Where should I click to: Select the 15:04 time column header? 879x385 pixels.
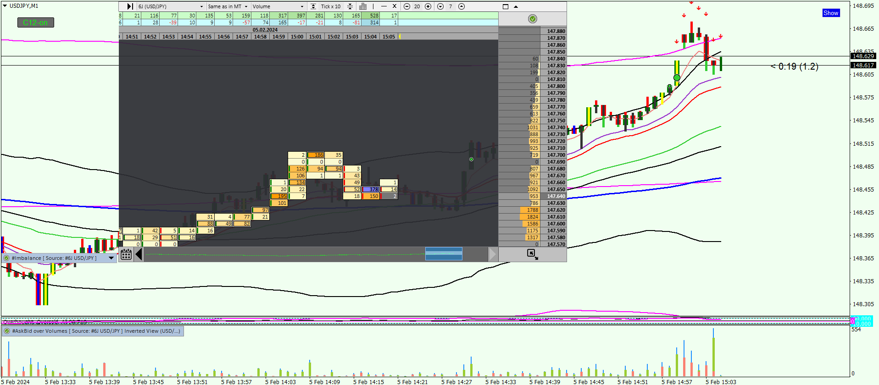370,37
